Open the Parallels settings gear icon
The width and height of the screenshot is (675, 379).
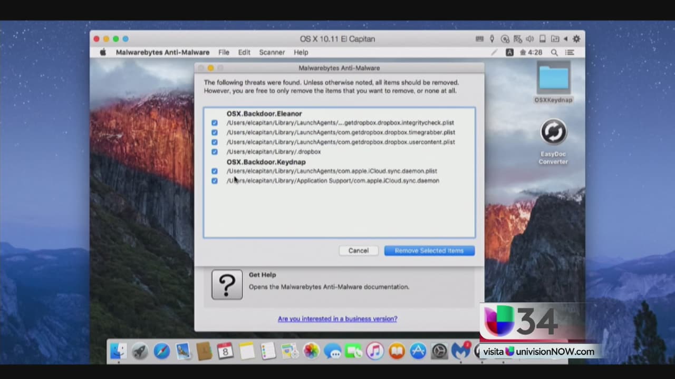tap(576, 39)
